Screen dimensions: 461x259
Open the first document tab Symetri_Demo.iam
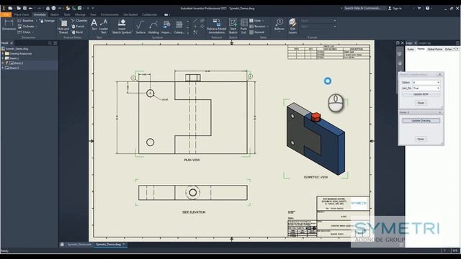point(79,245)
